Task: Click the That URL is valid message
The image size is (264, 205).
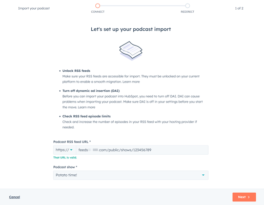Action: point(65,157)
